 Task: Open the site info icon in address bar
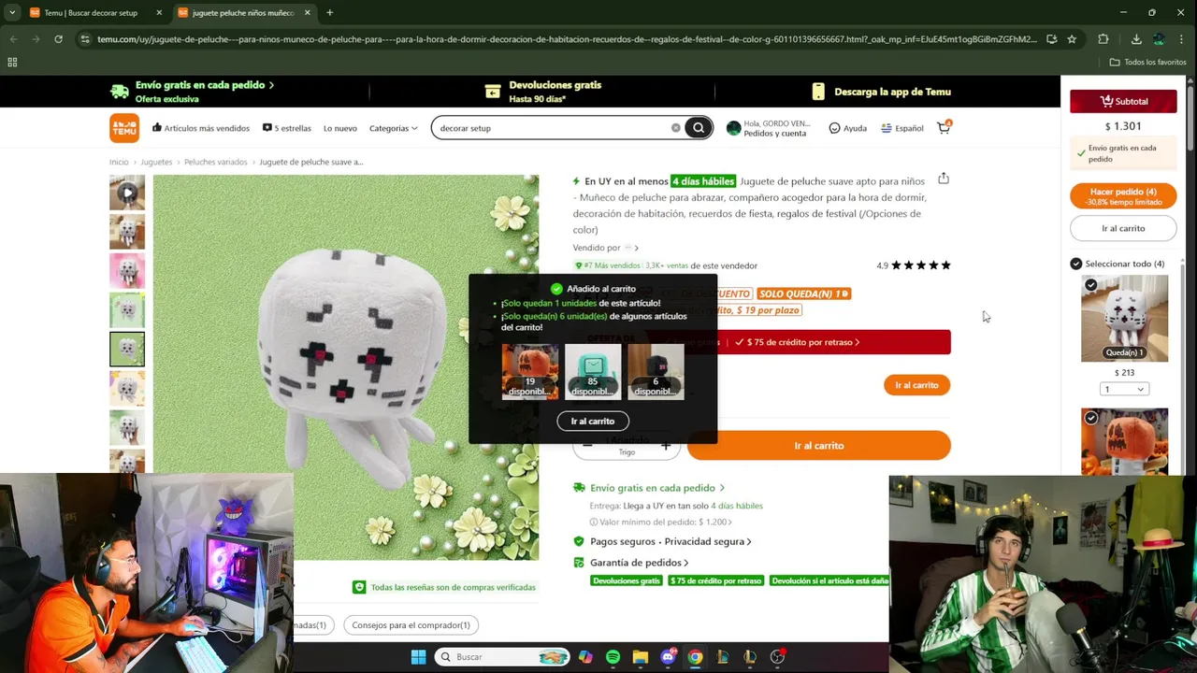point(85,39)
